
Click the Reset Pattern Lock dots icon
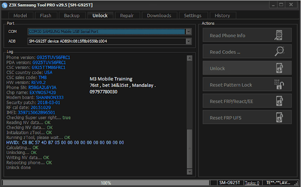click(x=279, y=85)
